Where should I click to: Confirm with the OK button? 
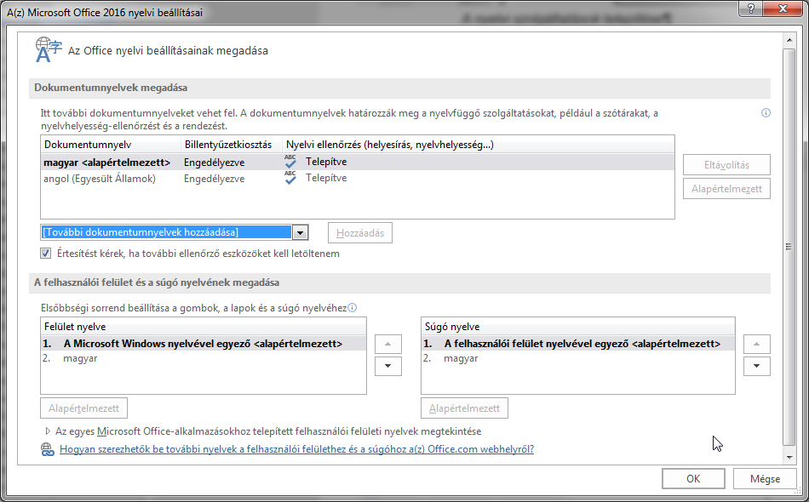tap(693, 479)
